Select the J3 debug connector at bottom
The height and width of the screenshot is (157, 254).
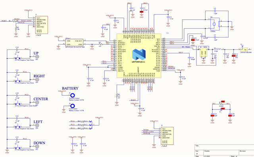167,136
